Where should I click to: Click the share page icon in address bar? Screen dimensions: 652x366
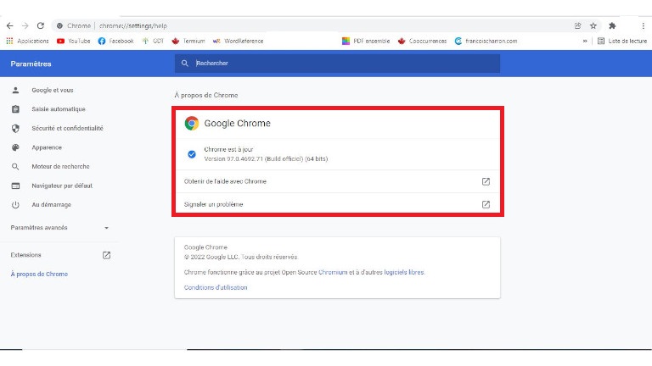577,25
